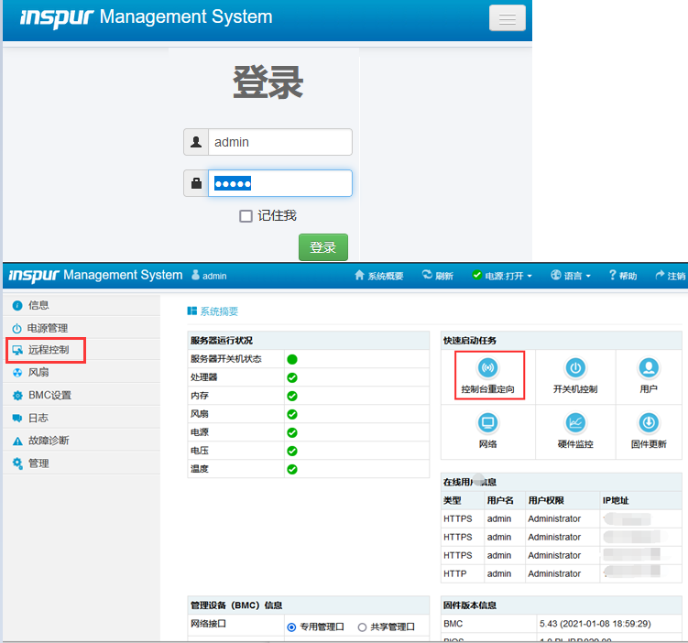Click the 服务器开关机状态 green indicator
This screenshot has width=688, height=643.
click(x=292, y=360)
